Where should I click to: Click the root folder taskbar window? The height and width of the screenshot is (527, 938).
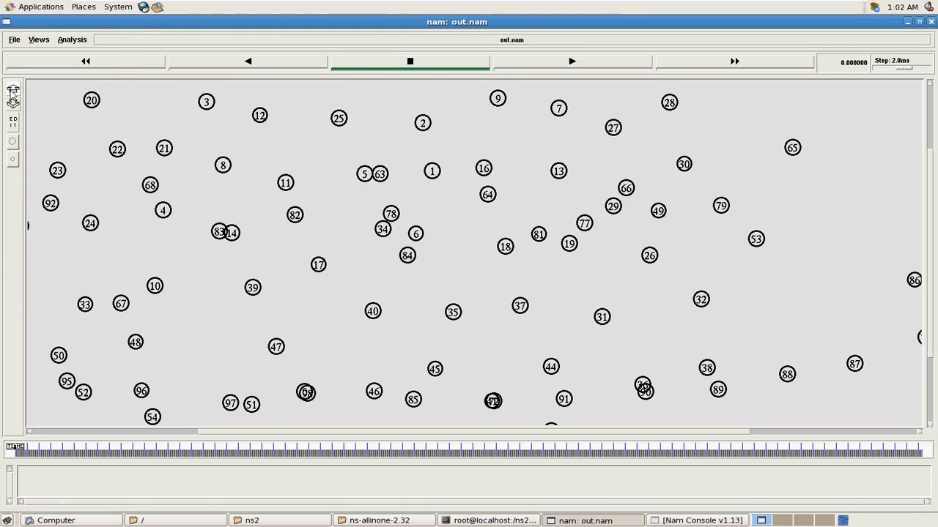pos(175,520)
